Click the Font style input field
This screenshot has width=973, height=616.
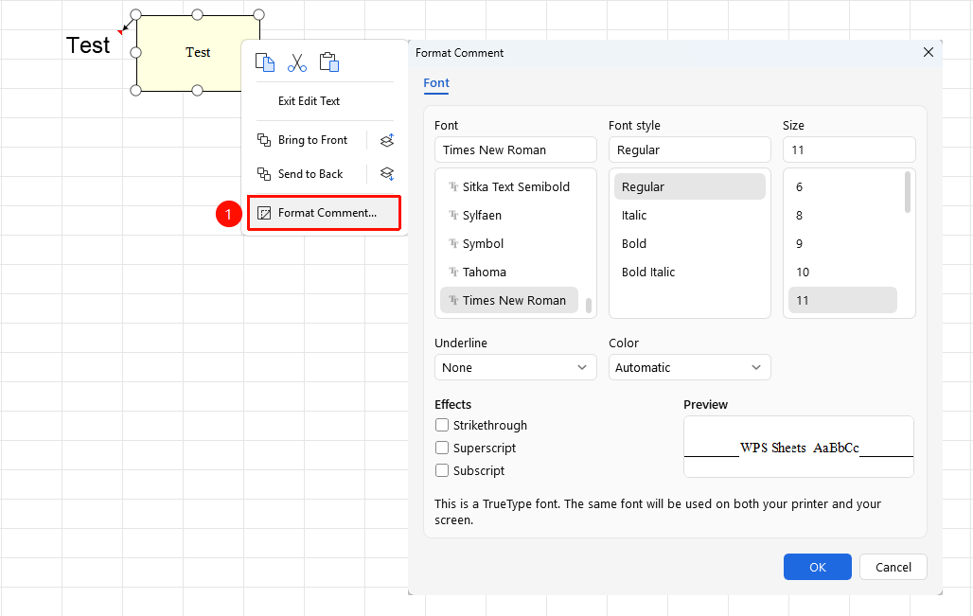(690, 150)
